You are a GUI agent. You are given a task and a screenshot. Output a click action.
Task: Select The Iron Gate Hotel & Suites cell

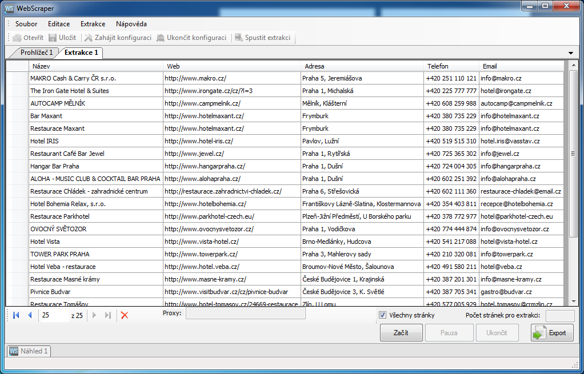(x=96, y=91)
